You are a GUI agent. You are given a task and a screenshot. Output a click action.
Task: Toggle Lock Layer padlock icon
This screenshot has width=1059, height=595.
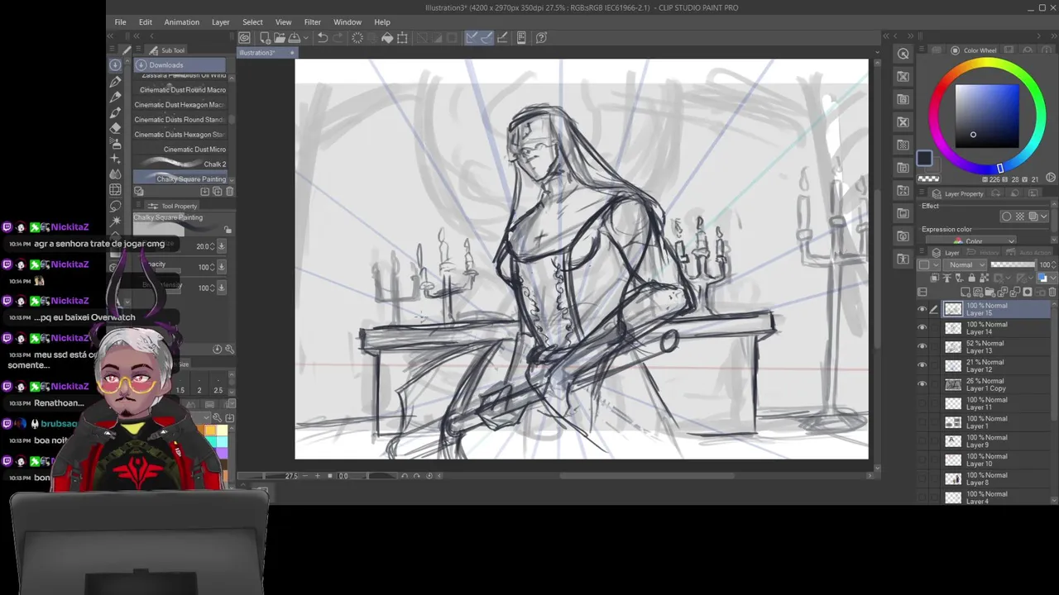pos(972,278)
